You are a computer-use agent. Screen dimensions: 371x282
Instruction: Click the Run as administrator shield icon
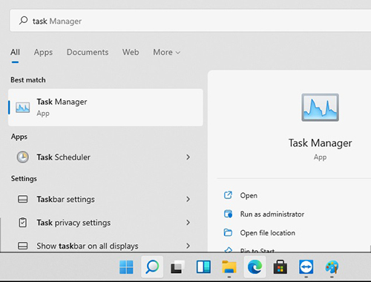(228, 214)
